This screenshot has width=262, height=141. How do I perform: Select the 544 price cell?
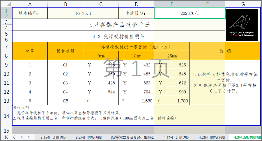click(x=101, y=92)
